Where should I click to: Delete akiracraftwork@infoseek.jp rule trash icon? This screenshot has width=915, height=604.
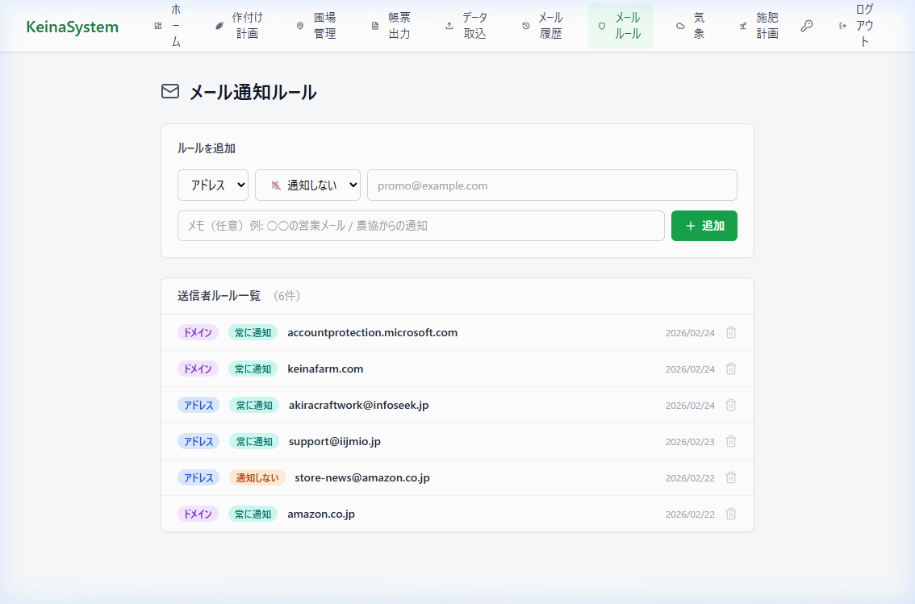731,405
